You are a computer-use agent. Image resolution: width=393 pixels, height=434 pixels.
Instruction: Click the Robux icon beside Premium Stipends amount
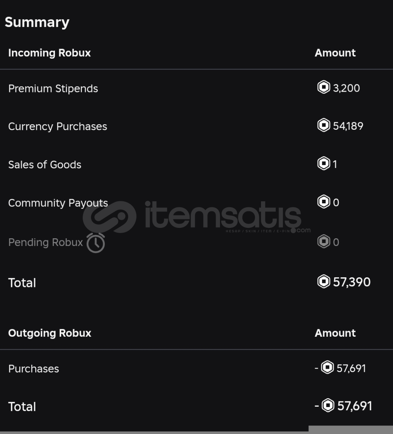[324, 87]
